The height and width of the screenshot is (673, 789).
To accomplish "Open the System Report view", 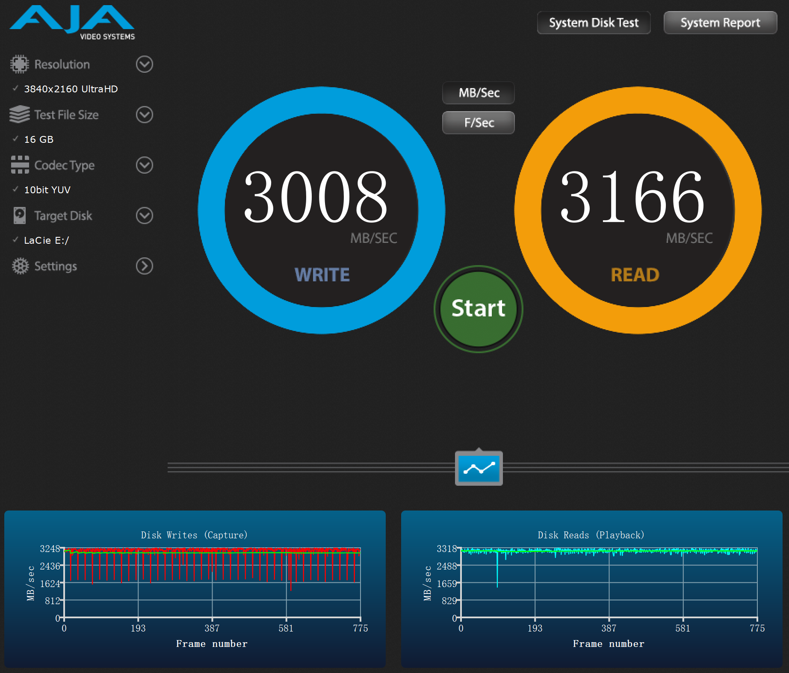I will click(x=720, y=23).
